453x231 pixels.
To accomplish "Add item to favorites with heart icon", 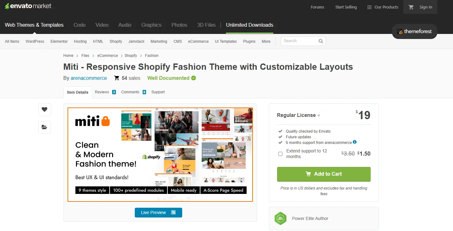I will (x=44, y=109).
